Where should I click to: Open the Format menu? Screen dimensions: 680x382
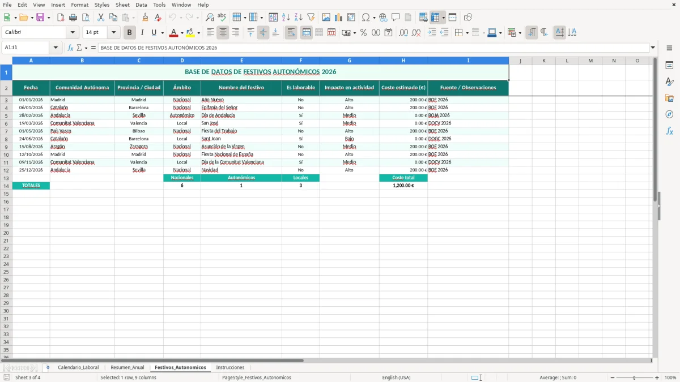click(x=80, y=5)
